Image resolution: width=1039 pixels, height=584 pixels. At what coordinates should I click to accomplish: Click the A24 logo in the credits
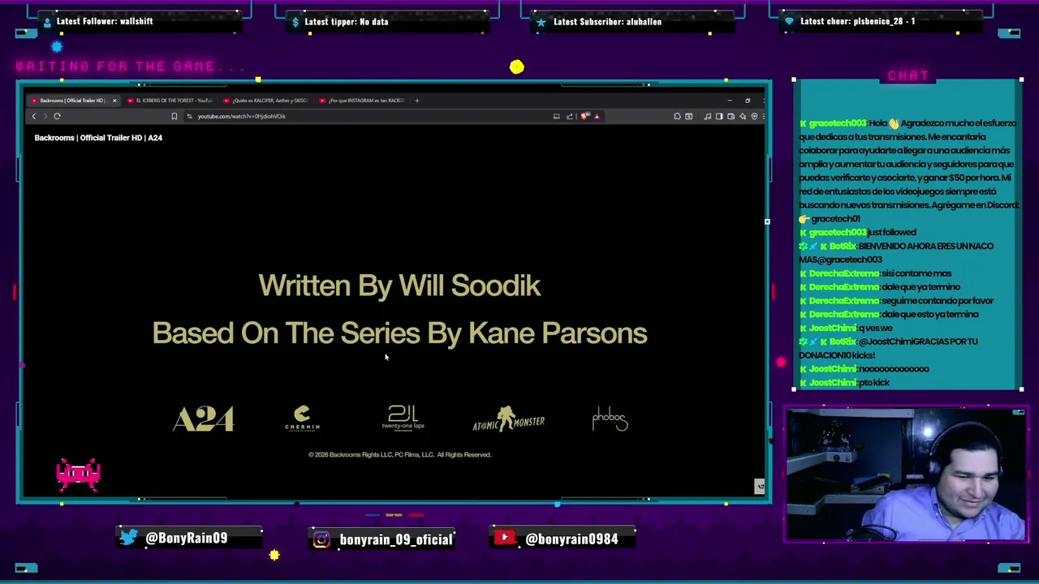pyautogui.click(x=203, y=419)
